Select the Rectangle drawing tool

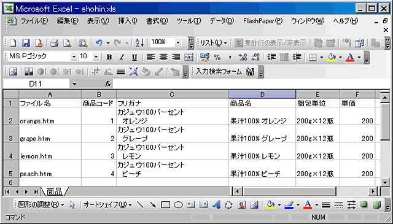coord(165,205)
